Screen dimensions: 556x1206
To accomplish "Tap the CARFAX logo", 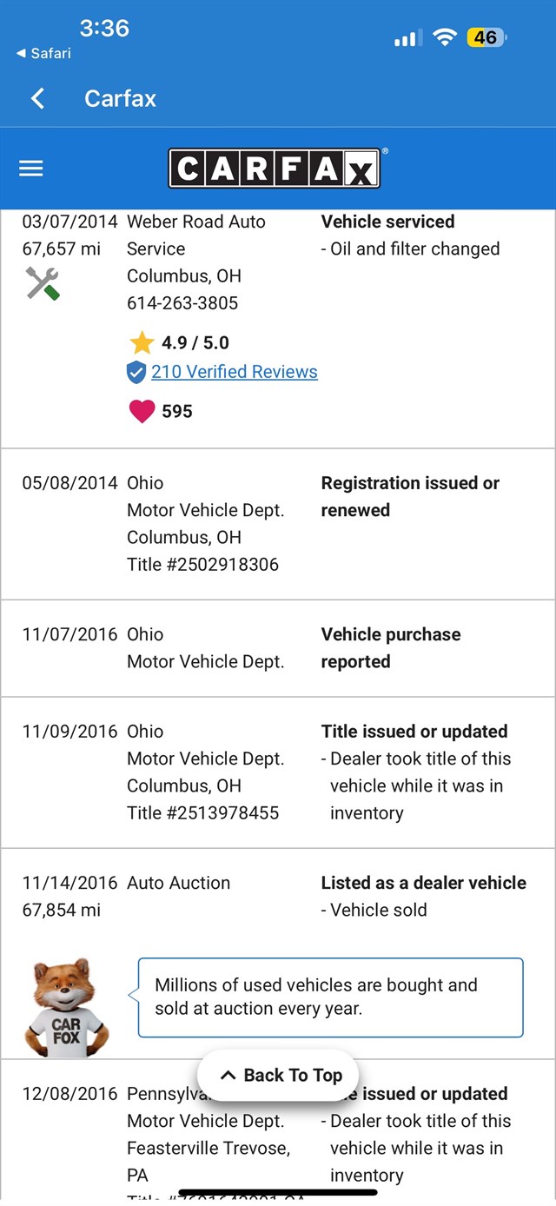I will pos(275,169).
